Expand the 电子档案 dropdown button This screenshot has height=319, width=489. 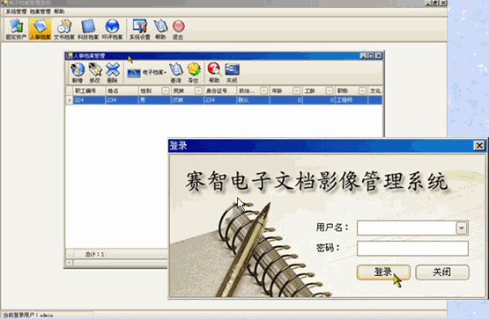146,73
